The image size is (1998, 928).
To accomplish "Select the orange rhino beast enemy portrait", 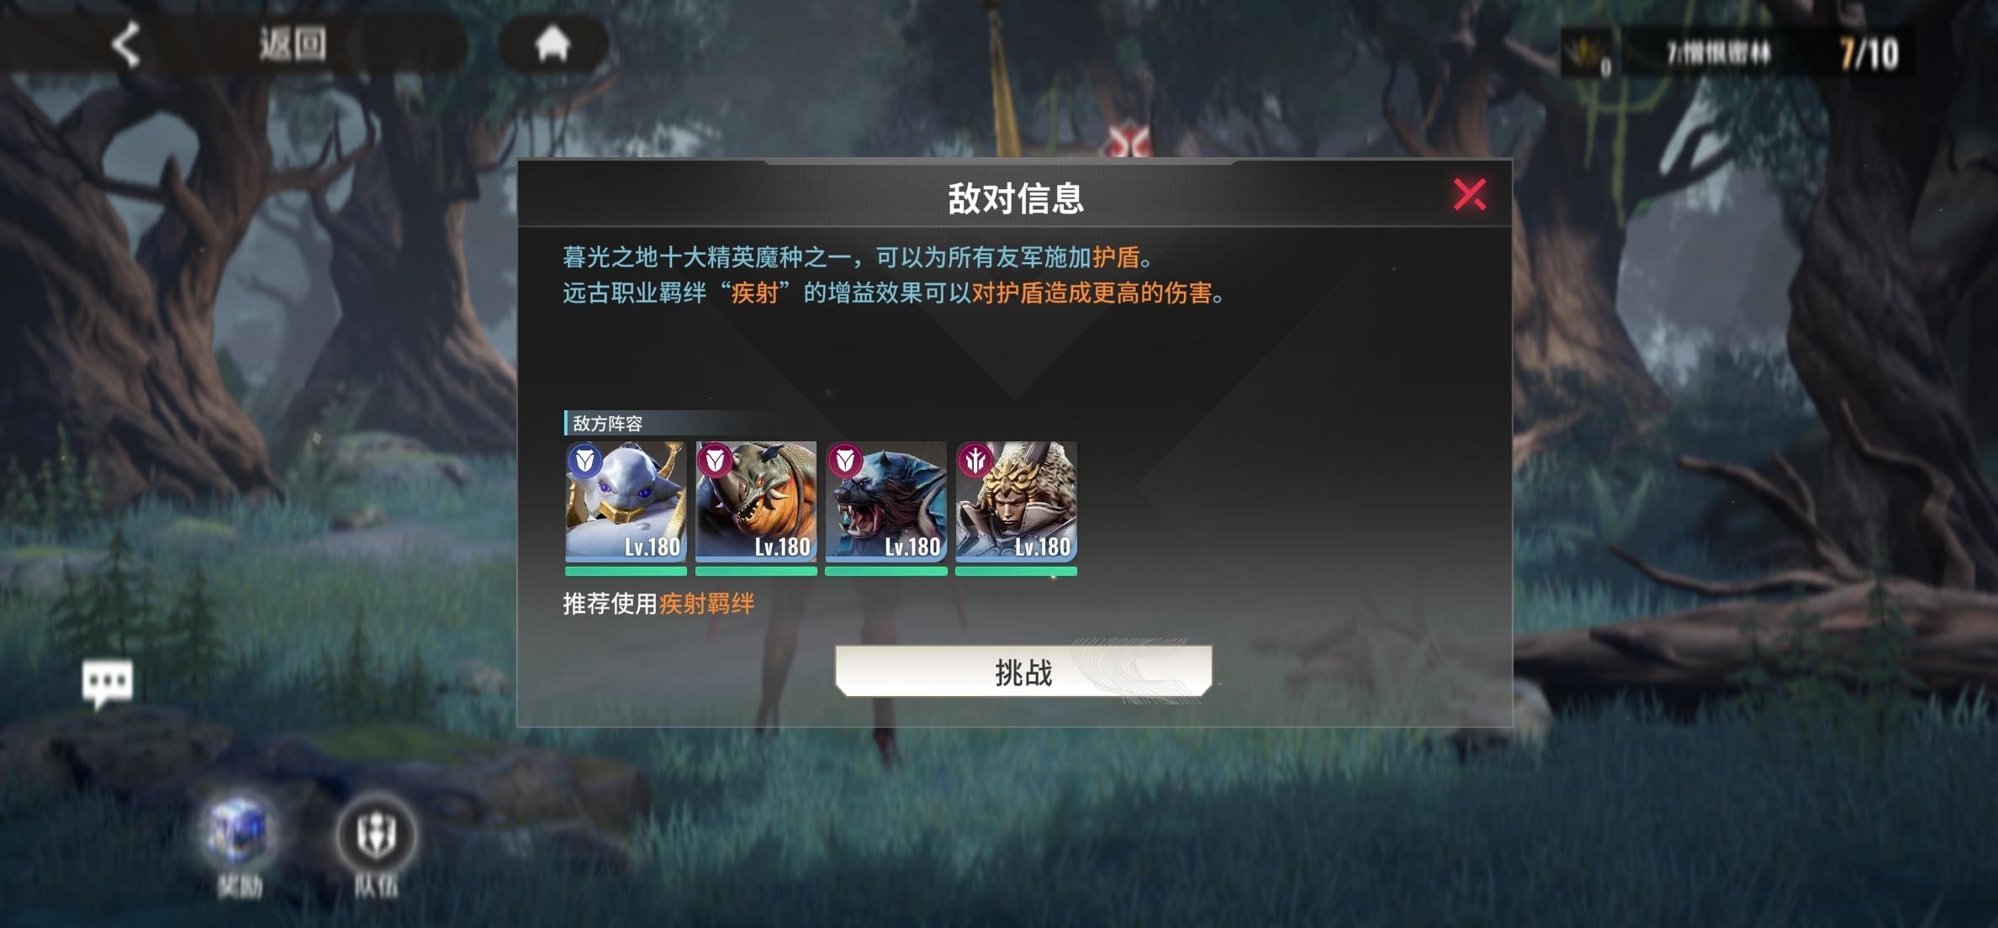I will [756, 501].
